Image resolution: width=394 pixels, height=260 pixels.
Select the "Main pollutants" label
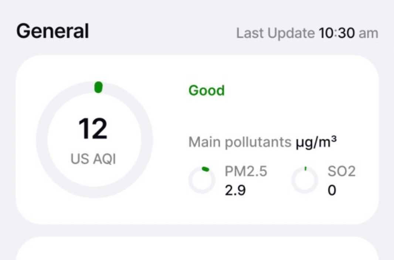(240, 142)
